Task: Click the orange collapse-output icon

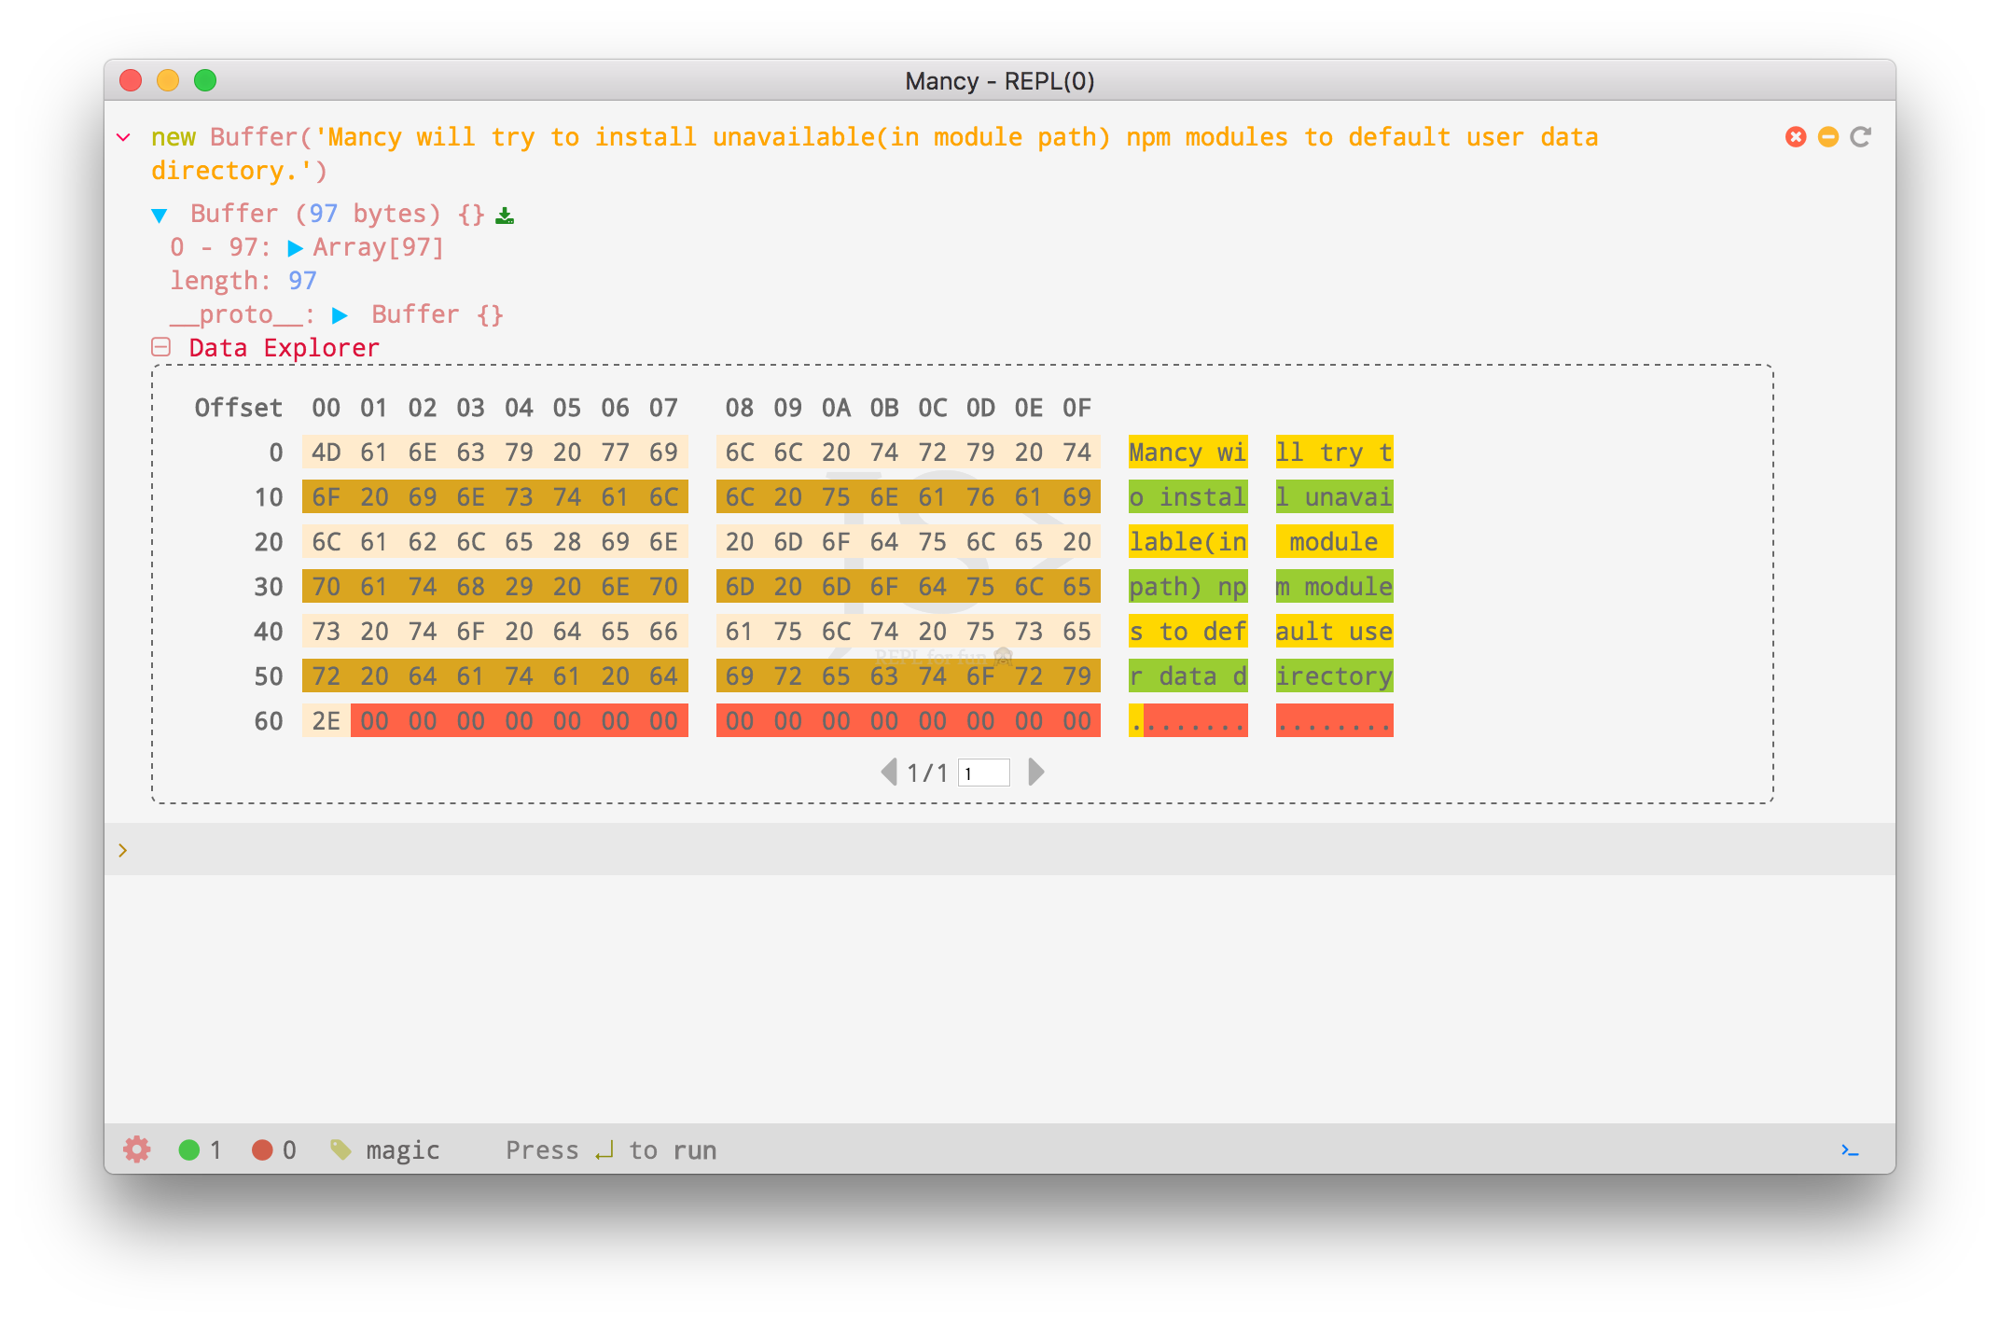Action: [x=1827, y=137]
